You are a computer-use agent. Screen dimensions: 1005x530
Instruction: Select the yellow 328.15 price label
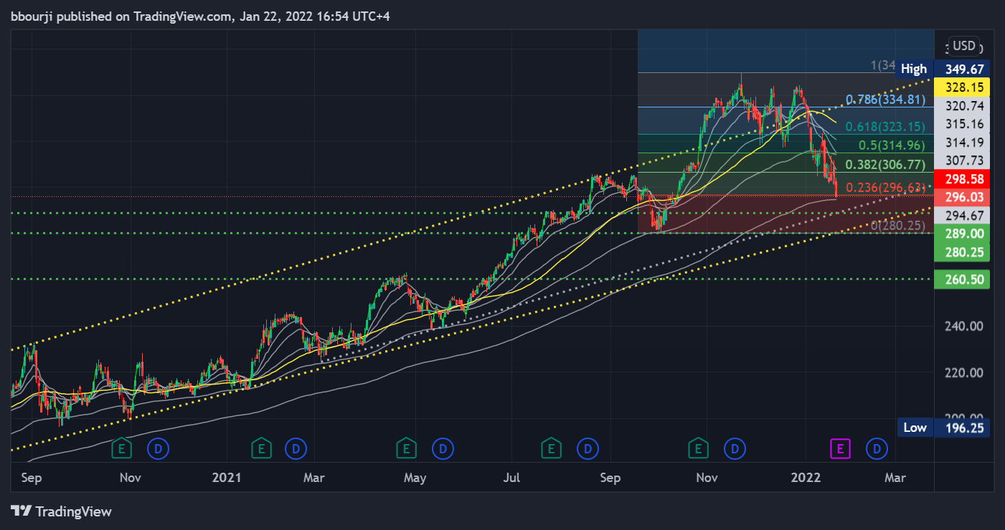962,87
